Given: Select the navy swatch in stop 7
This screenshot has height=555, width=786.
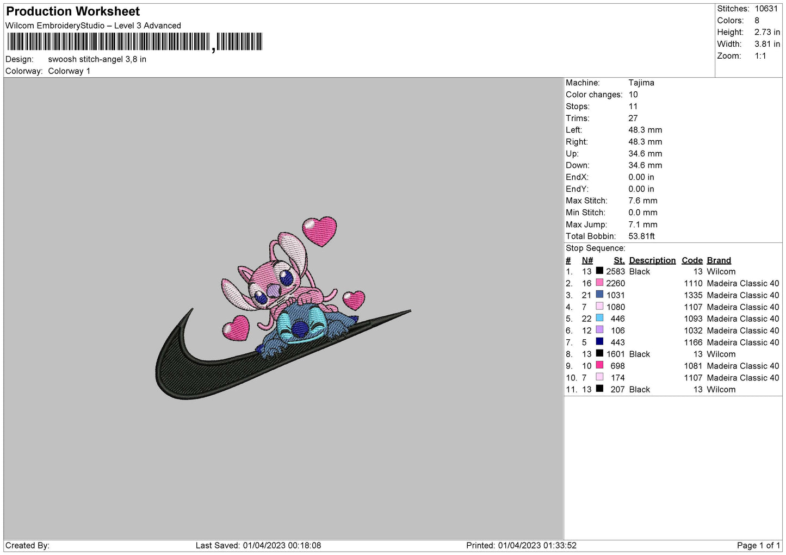Looking at the screenshot, I should click(599, 342).
